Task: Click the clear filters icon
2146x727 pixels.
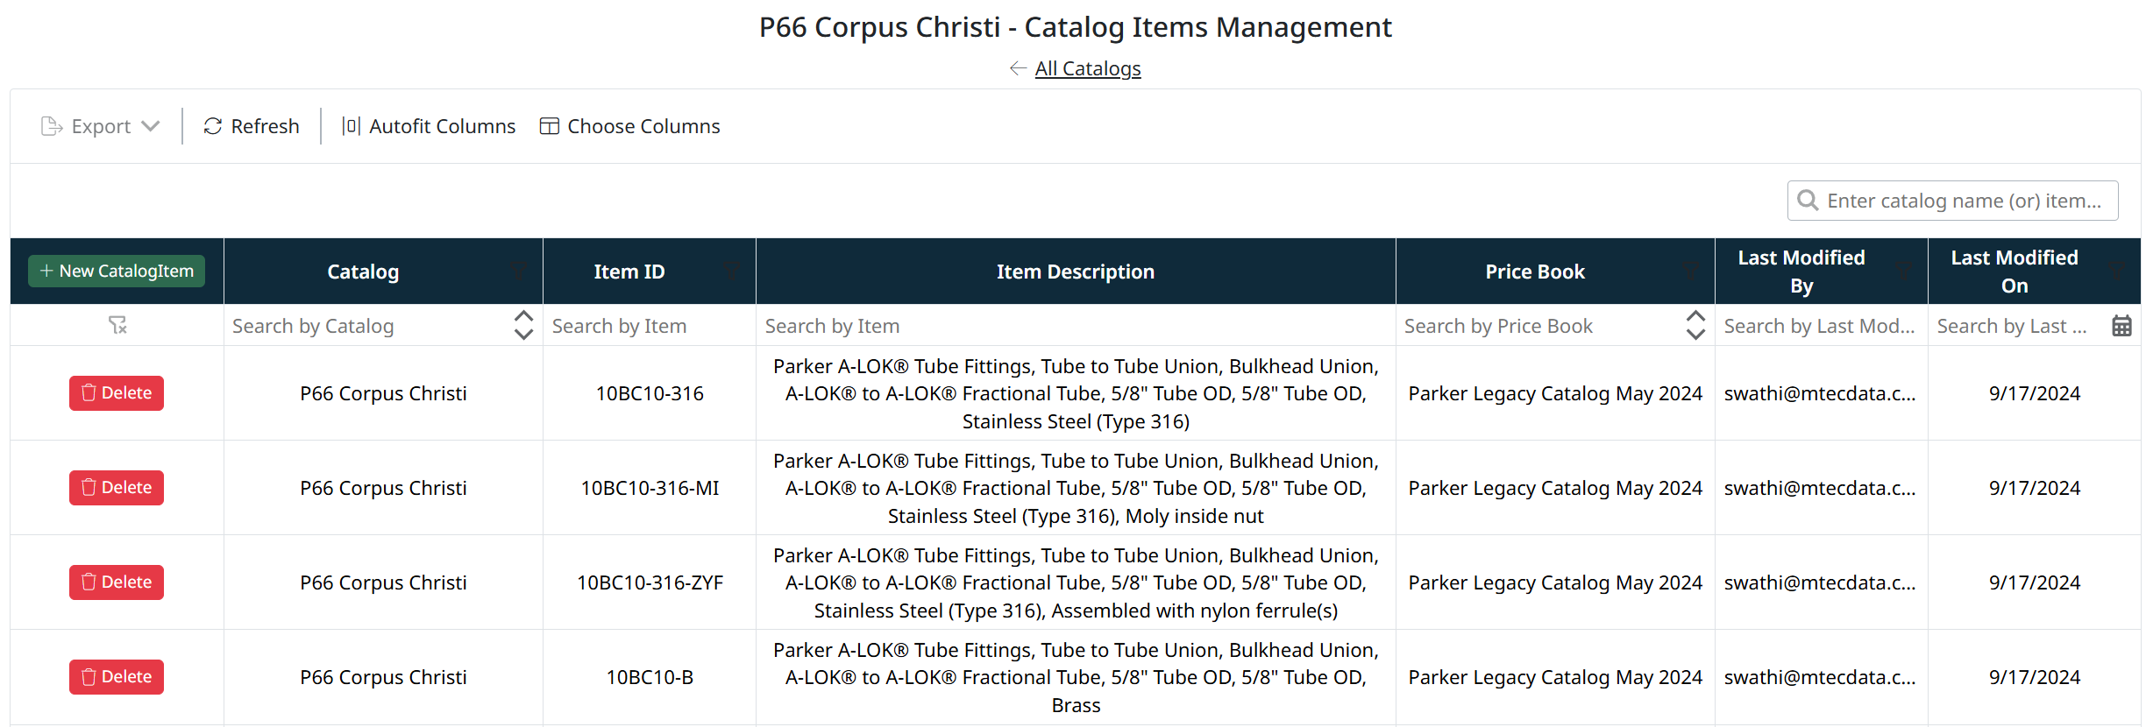Action: [117, 326]
